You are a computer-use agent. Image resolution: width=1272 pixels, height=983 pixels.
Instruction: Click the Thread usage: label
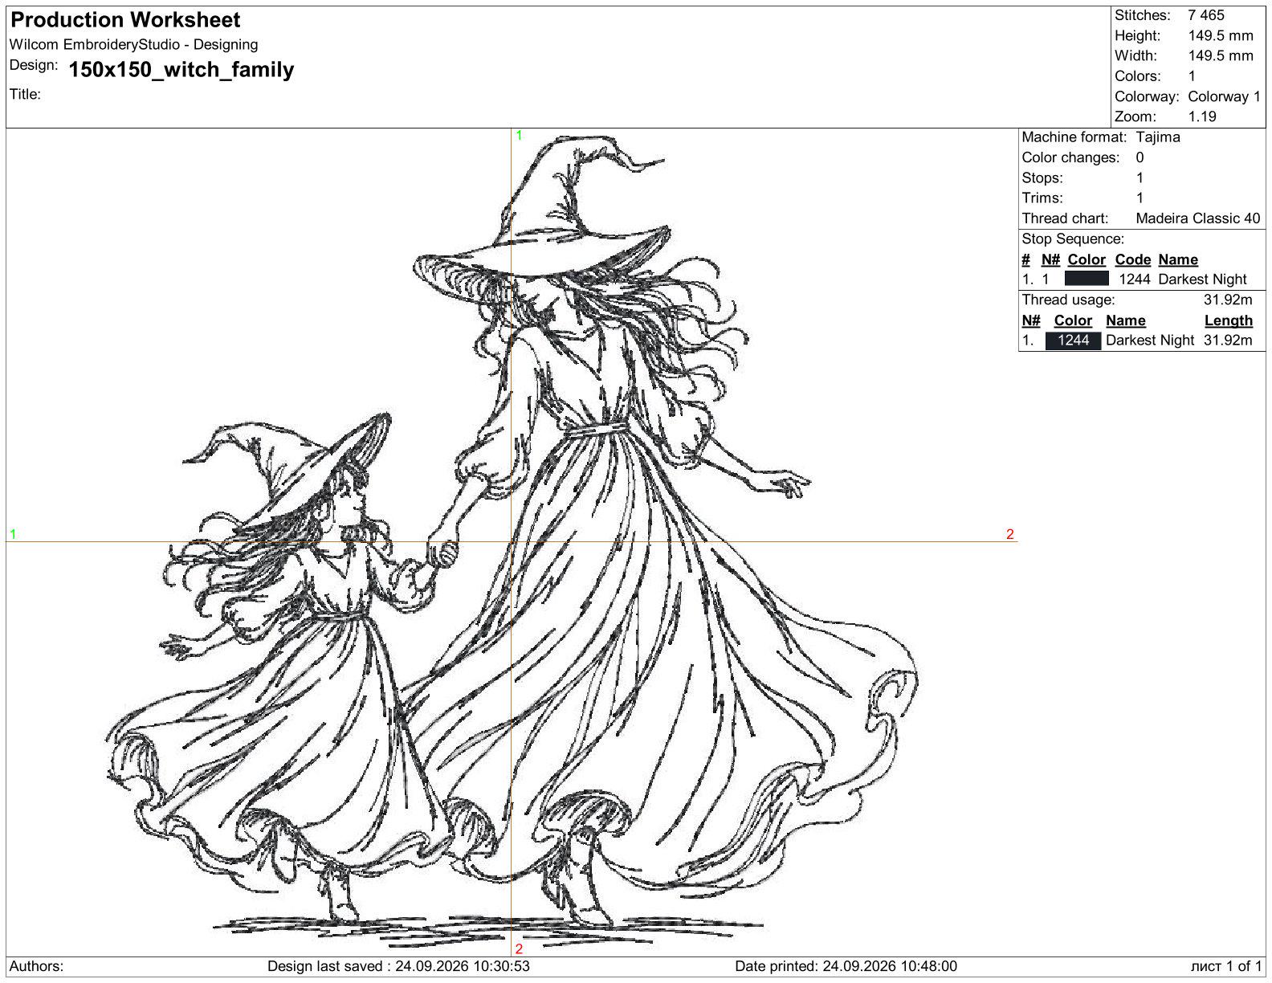[1068, 300]
